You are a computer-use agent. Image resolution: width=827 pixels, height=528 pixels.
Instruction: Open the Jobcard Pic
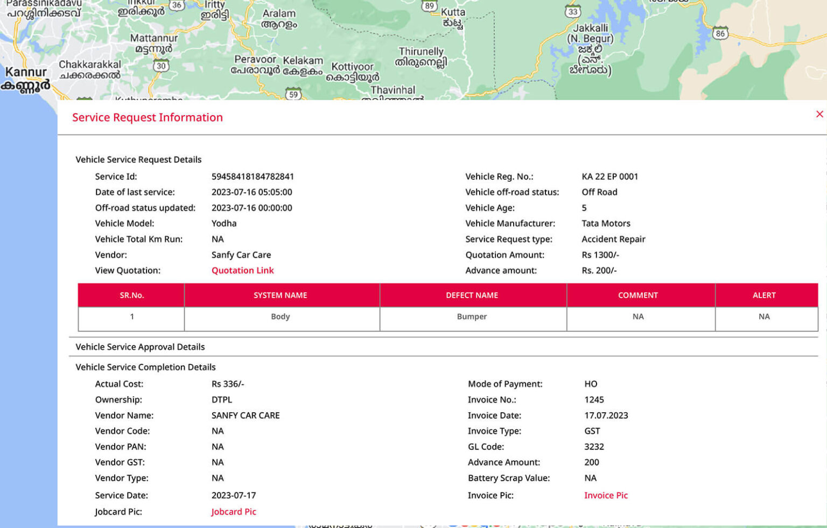point(234,511)
